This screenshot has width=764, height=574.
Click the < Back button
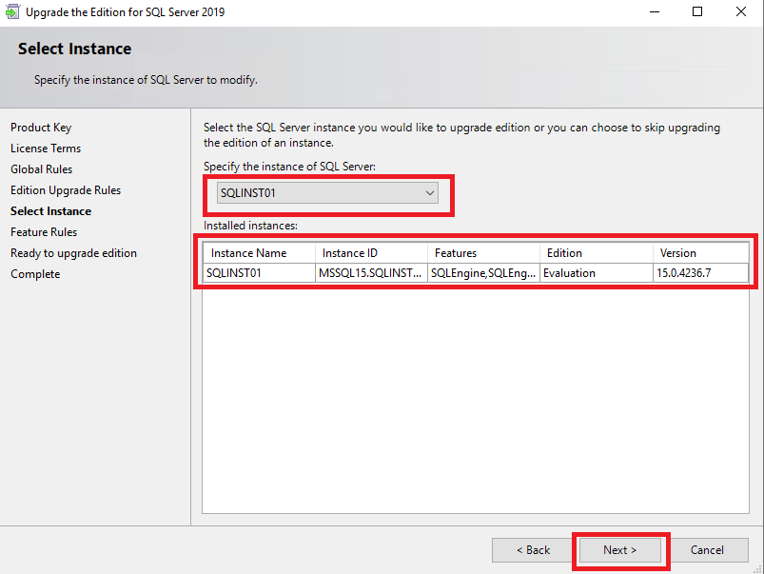coord(533,550)
